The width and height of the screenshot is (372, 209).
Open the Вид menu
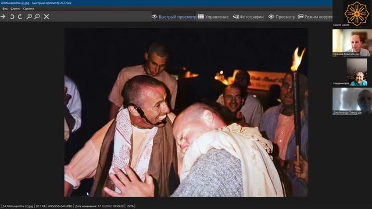(5, 9)
